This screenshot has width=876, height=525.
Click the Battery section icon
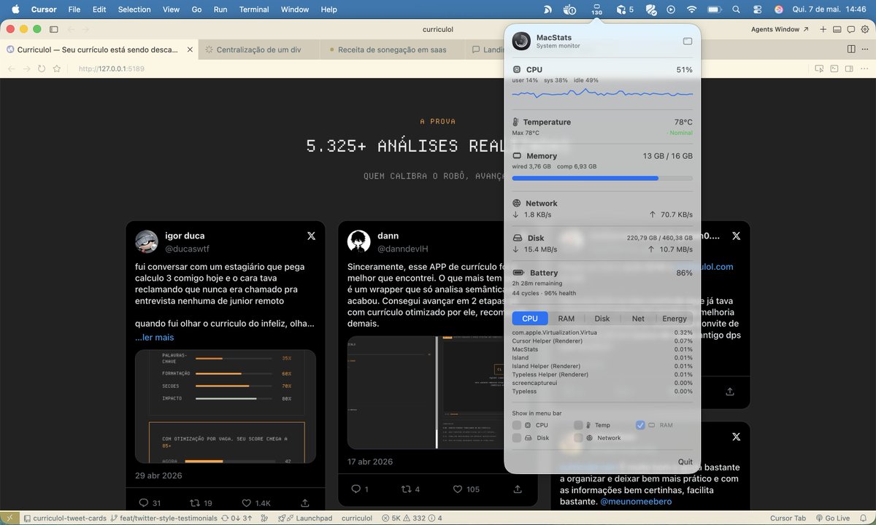519,273
